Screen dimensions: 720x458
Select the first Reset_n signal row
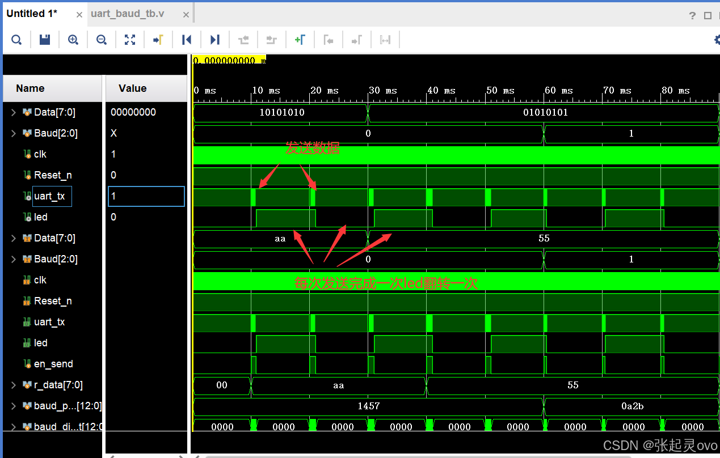[x=53, y=175]
